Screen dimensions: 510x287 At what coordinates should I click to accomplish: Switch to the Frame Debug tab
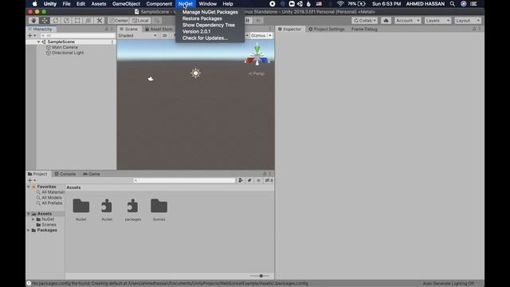pyautogui.click(x=364, y=29)
